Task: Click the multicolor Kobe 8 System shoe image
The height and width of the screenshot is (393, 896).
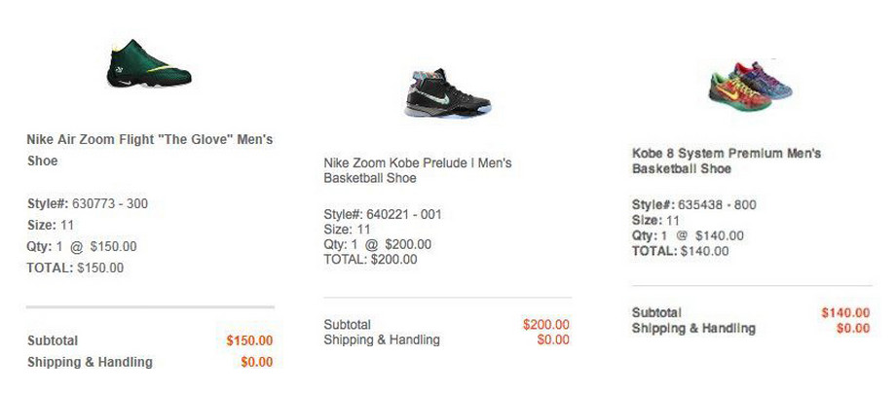Action: click(749, 83)
